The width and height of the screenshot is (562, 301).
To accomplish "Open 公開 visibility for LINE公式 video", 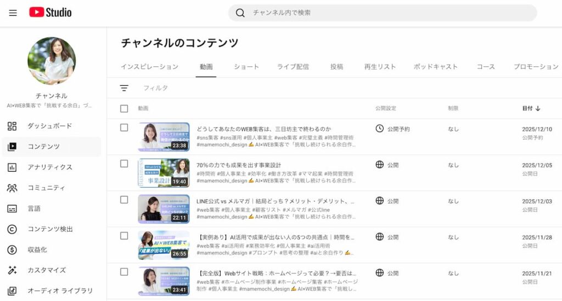I will coord(393,201).
